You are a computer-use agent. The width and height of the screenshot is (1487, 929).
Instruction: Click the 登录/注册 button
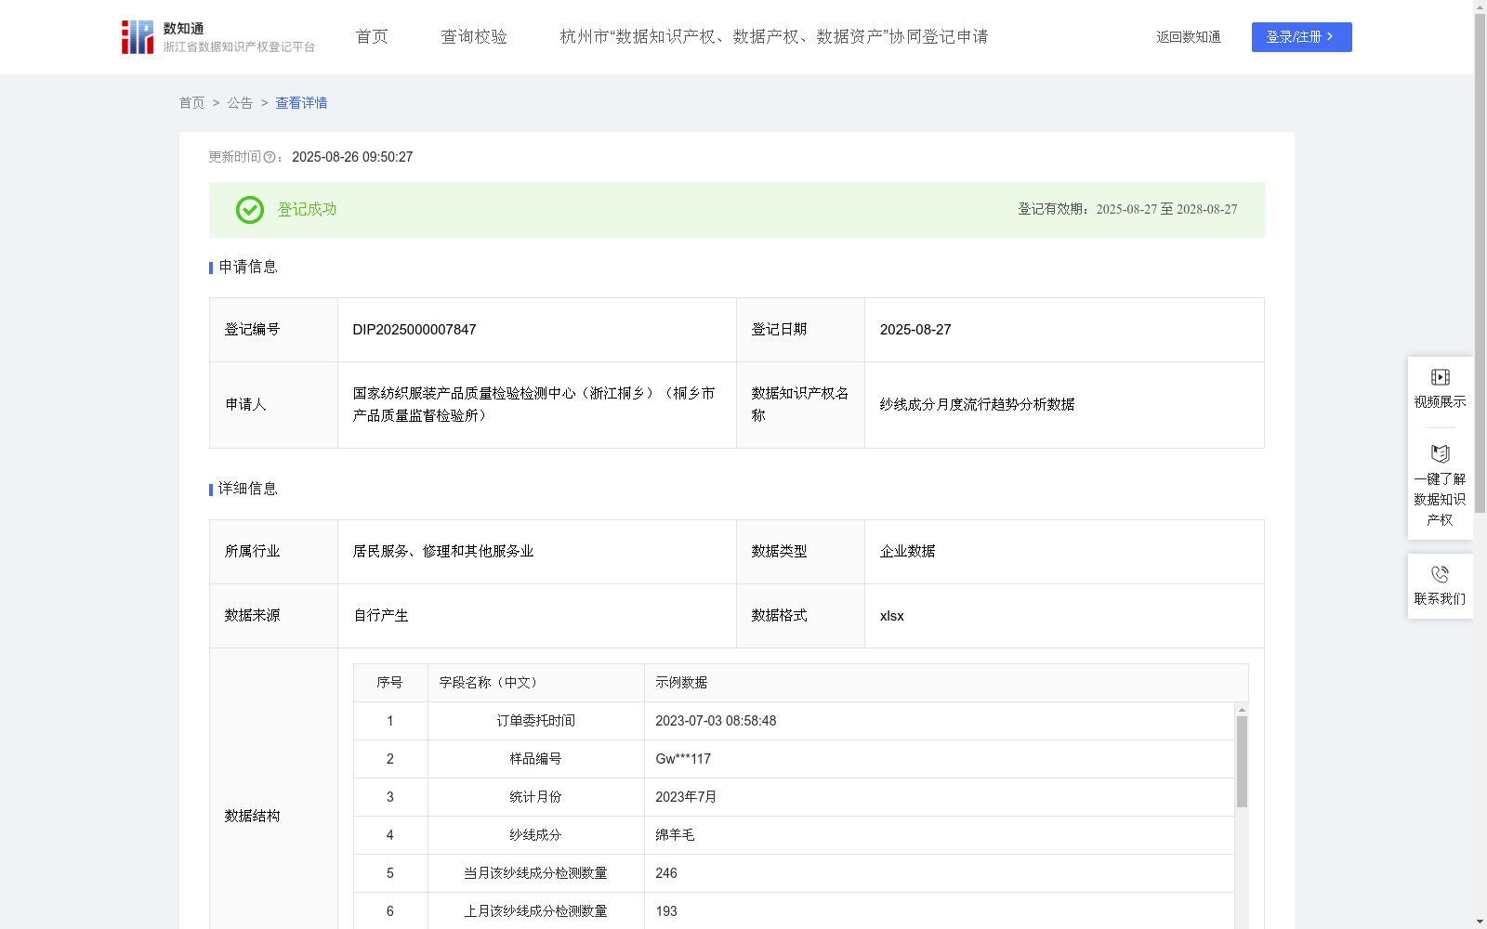(x=1301, y=37)
